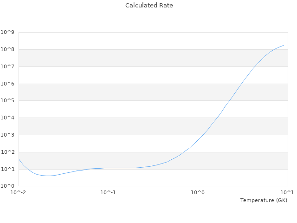Click the 10^9 y-axis label
Screen dimensions: 297x223
point(8,33)
